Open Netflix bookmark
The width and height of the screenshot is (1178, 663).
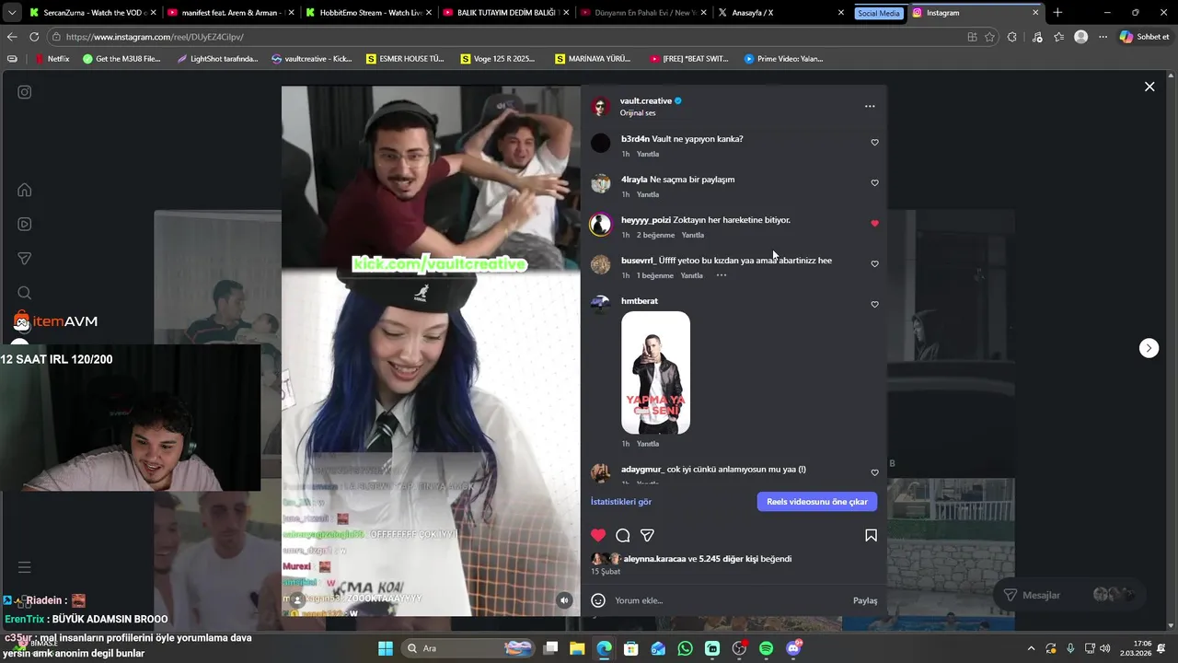point(52,58)
